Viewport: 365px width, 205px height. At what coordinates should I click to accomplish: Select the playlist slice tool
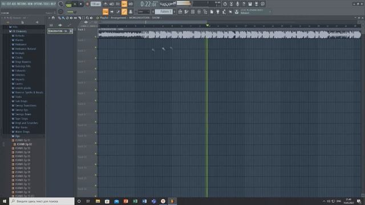(79, 18)
